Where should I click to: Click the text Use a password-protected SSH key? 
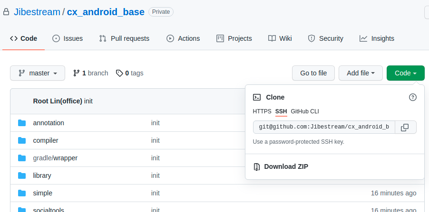click(299, 142)
